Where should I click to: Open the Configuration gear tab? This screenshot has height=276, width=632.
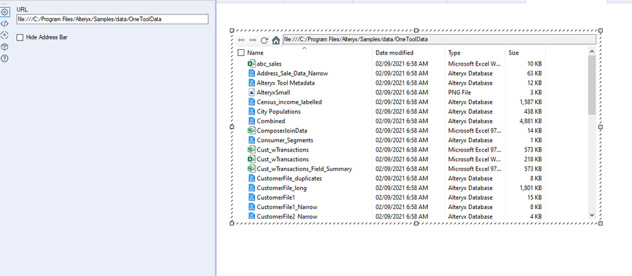tap(5, 12)
